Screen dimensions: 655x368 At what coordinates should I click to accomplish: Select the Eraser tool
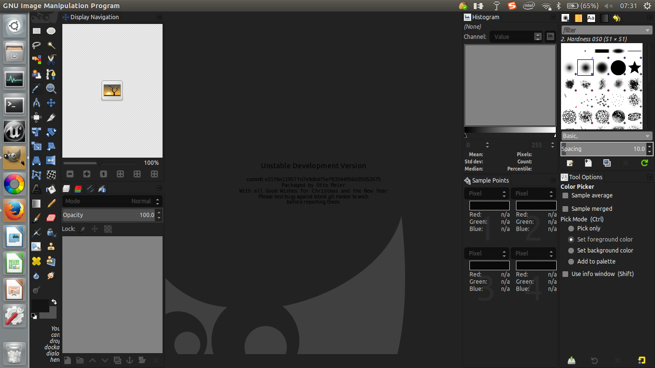click(51, 218)
